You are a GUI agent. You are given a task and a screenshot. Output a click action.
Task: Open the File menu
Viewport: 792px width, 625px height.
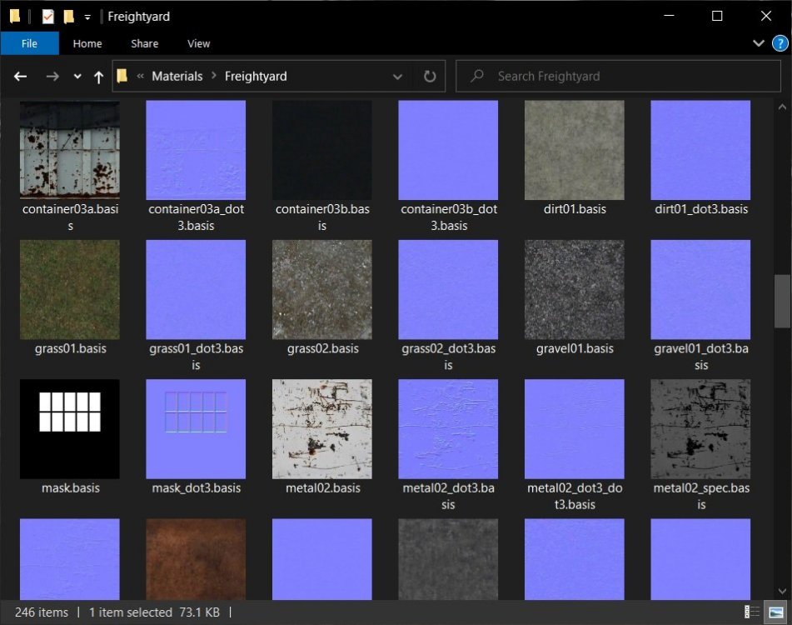point(29,43)
